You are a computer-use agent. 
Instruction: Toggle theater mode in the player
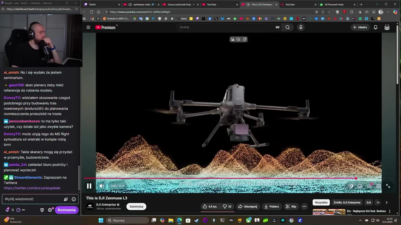pos(378,186)
